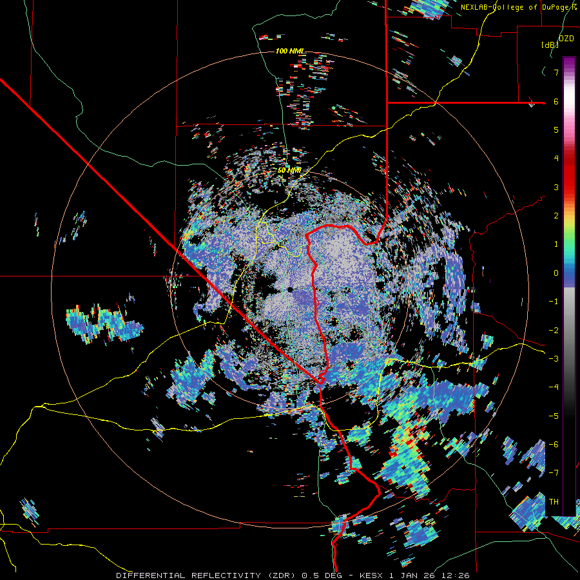Click the 5 value on color scale
Image resolution: width=580 pixels, height=580 pixels.
pyautogui.click(x=556, y=130)
